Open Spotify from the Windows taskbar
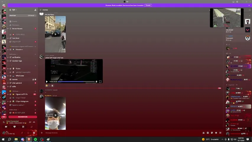 tap(35, 139)
